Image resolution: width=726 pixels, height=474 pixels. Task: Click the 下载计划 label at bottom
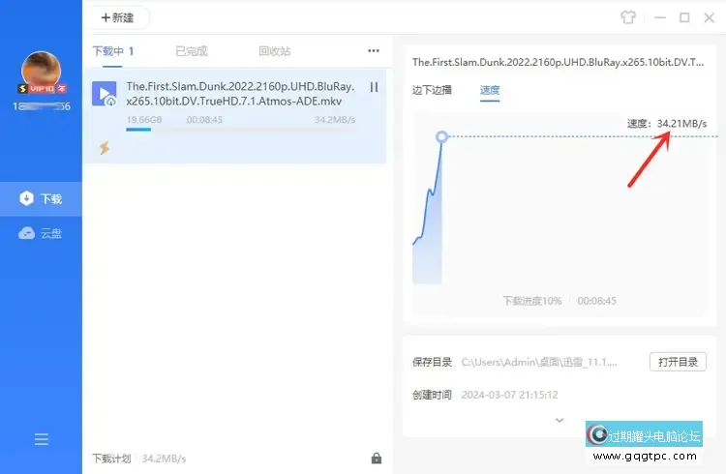111,459
